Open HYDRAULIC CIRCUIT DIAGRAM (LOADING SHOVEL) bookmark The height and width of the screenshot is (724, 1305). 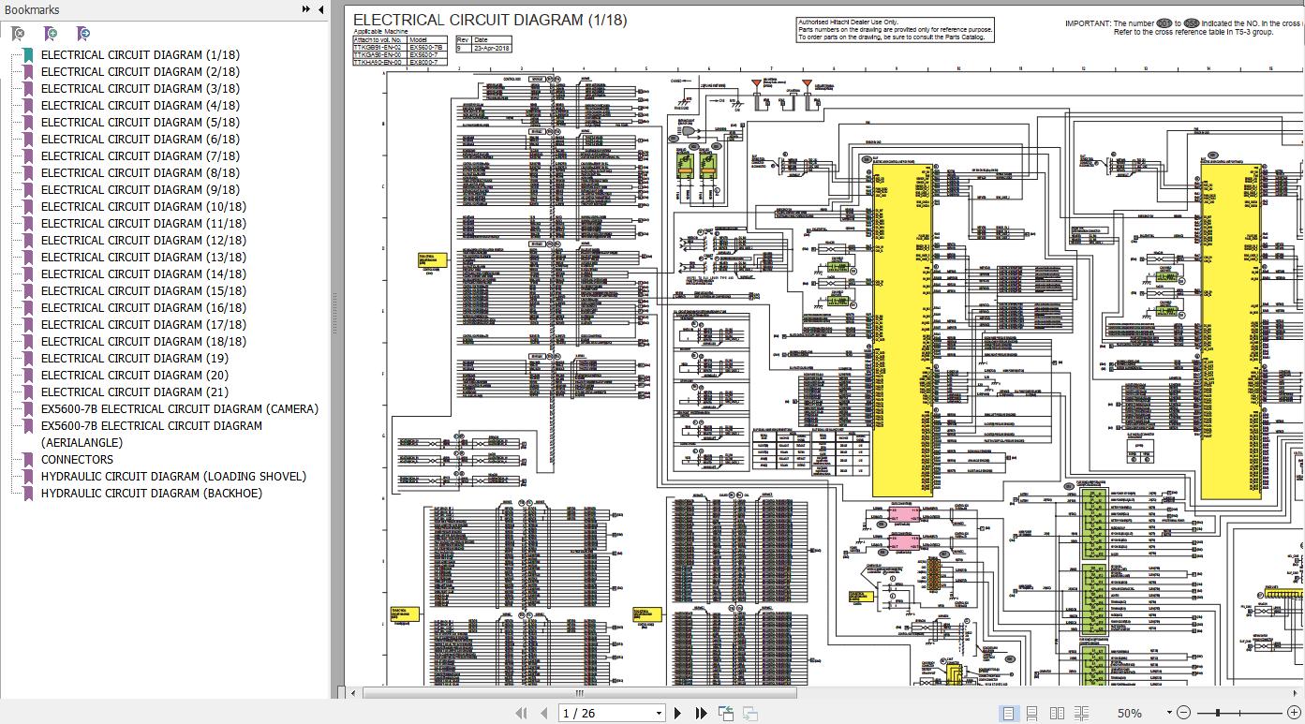173,477
